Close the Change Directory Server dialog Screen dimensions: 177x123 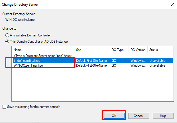(x=172, y=4)
